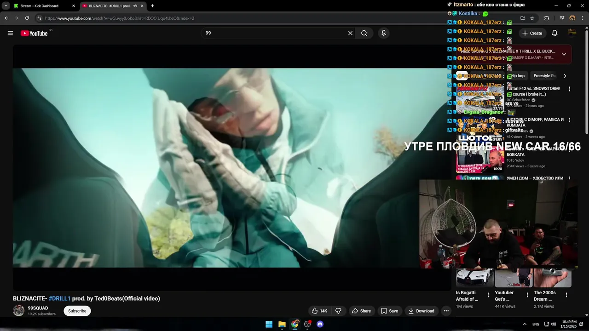Open options for The 2000s Dream video

(566, 295)
